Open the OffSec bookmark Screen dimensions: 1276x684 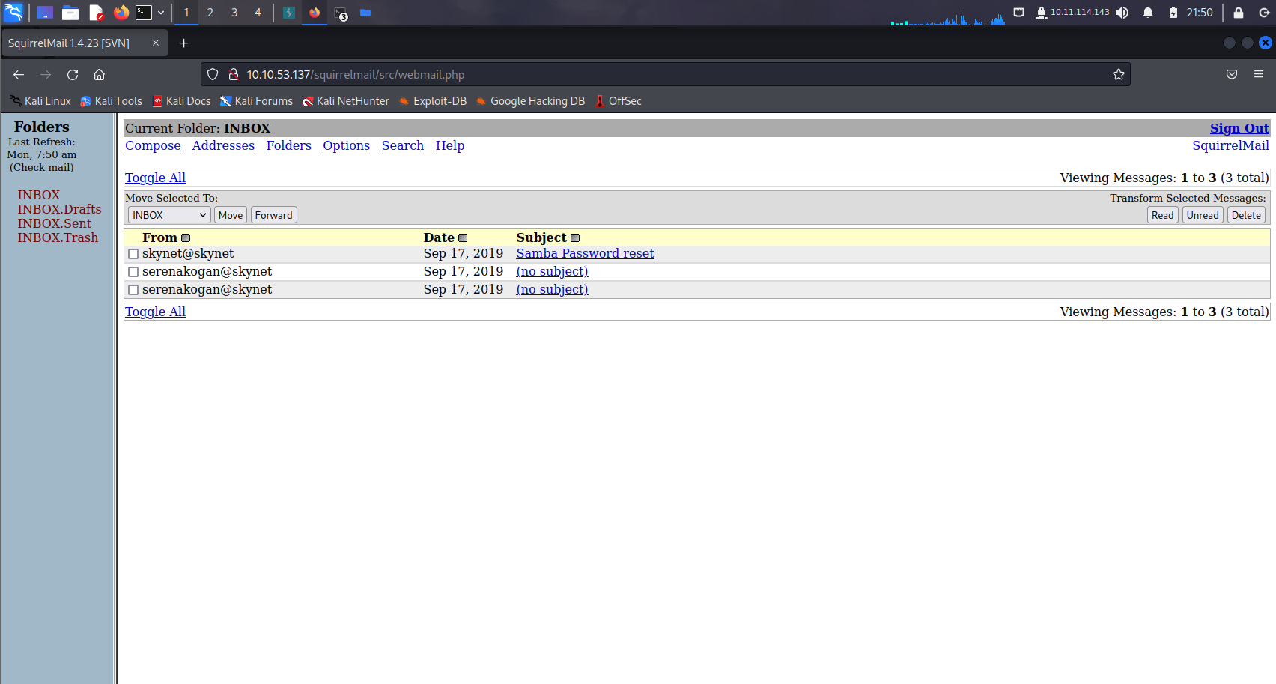pos(619,101)
